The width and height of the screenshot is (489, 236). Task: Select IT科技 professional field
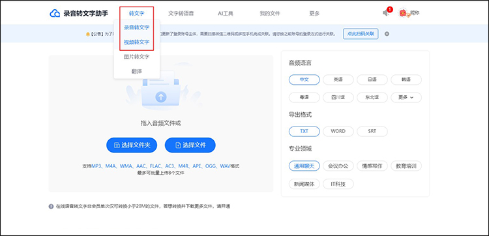pyautogui.click(x=338, y=184)
